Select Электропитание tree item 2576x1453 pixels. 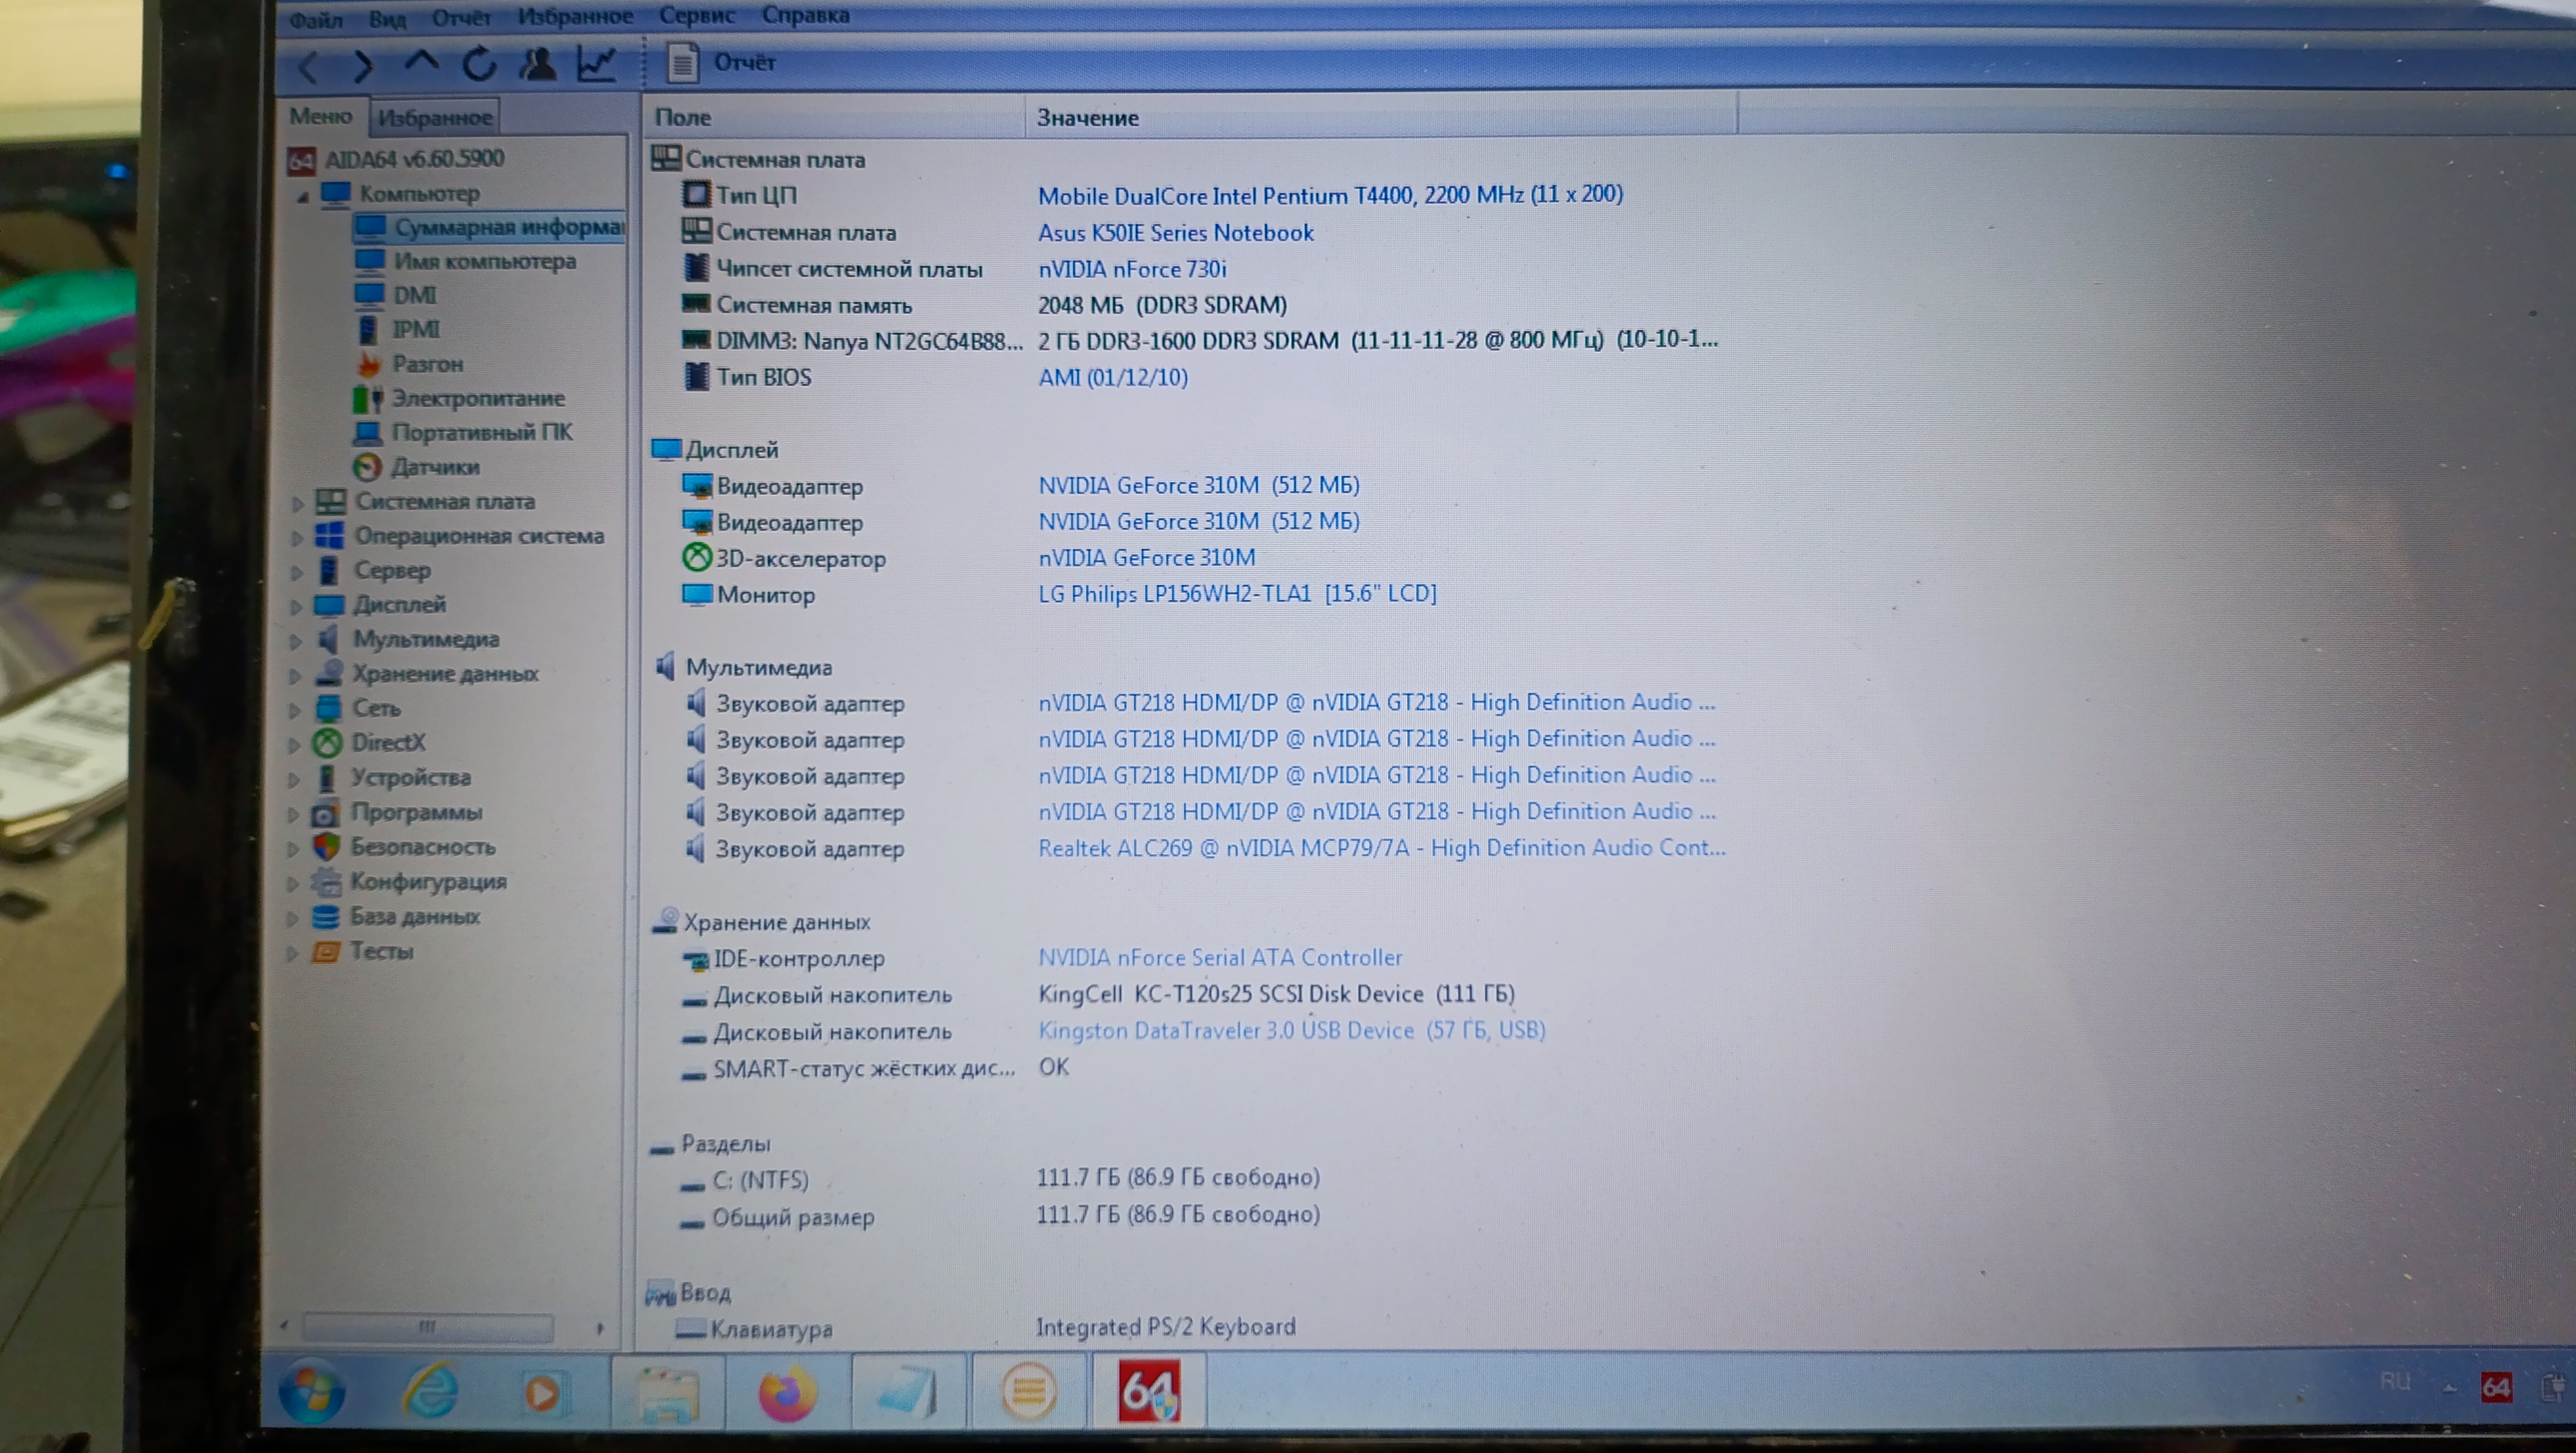459,398
